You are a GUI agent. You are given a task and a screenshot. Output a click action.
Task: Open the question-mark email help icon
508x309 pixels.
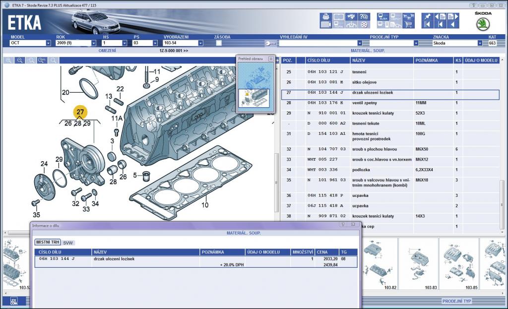pos(364,17)
